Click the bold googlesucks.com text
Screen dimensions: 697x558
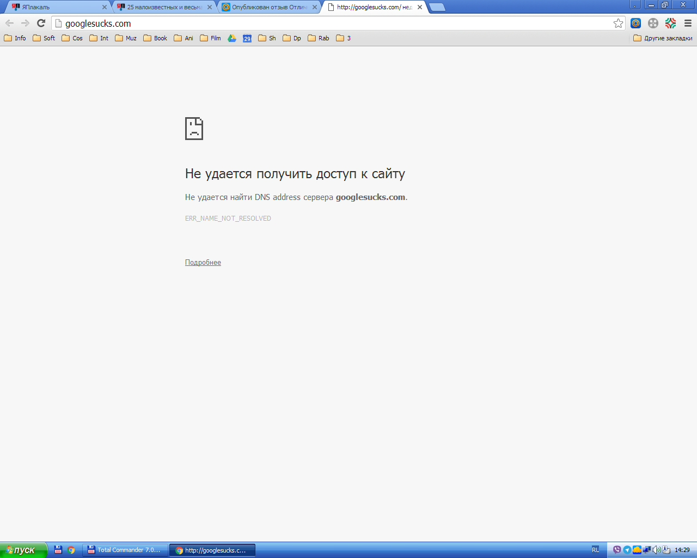point(370,197)
